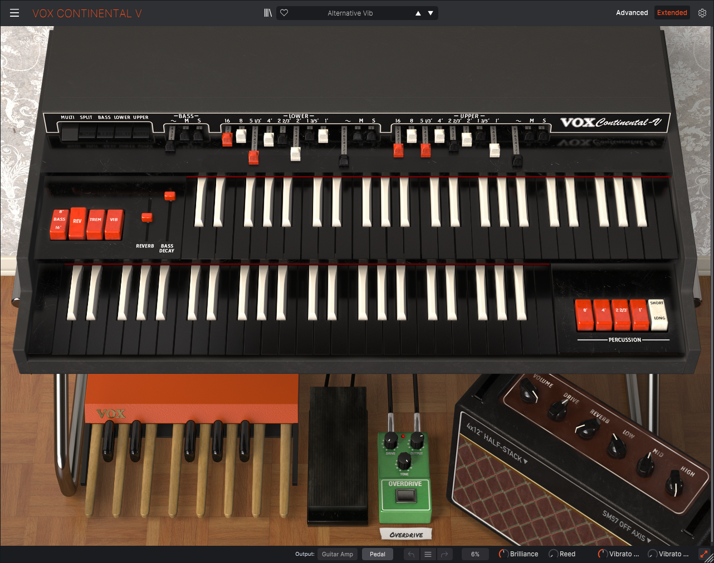714x563 pixels.
Task: Open the edit history list icon
Action: click(x=428, y=554)
